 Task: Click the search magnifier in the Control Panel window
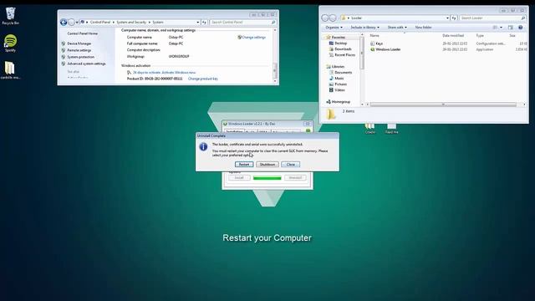click(x=273, y=23)
